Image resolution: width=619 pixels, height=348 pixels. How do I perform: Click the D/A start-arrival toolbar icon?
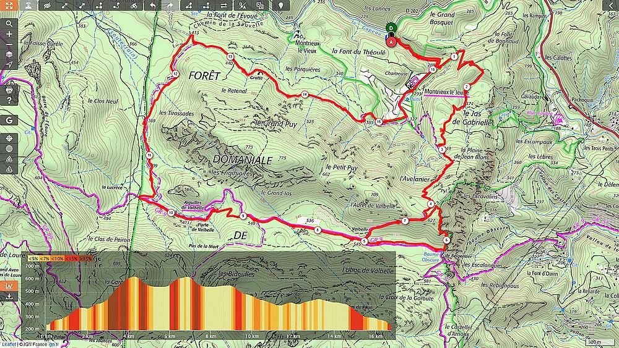[x=242, y=5]
